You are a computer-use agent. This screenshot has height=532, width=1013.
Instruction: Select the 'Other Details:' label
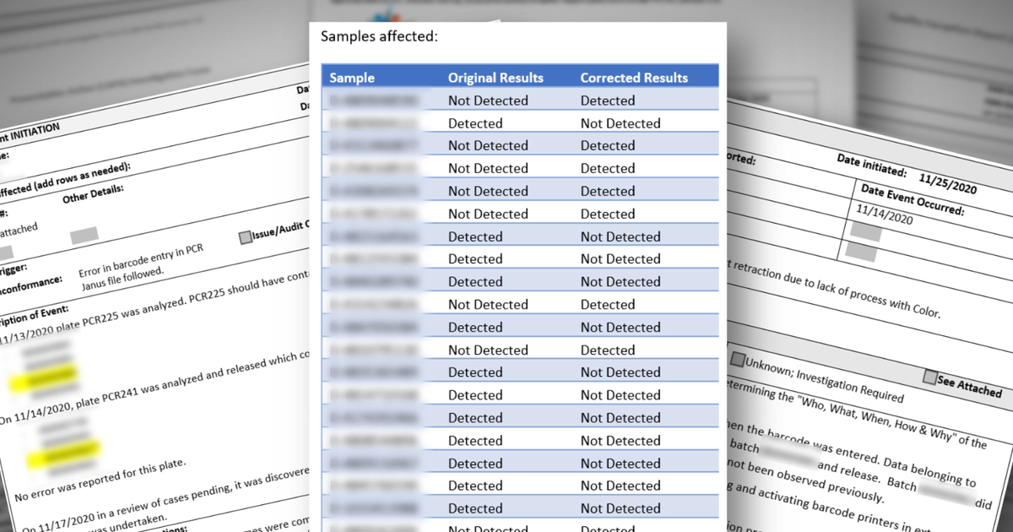[94, 194]
